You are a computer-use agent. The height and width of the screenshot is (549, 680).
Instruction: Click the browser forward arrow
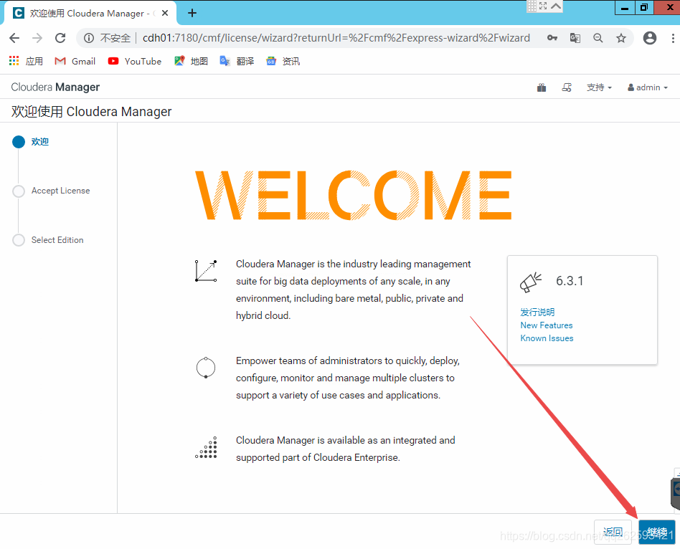(37, 38)
